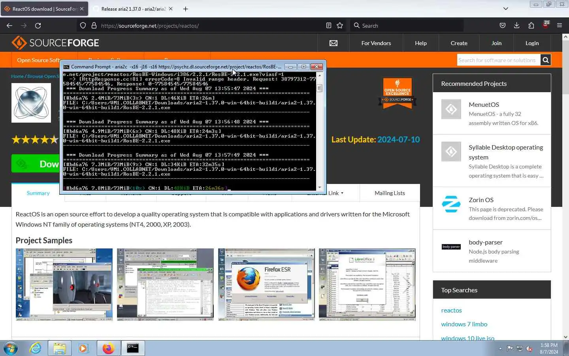Open the MenuetOS recommended project
569x356 pixels.
[x=484, y=104]
